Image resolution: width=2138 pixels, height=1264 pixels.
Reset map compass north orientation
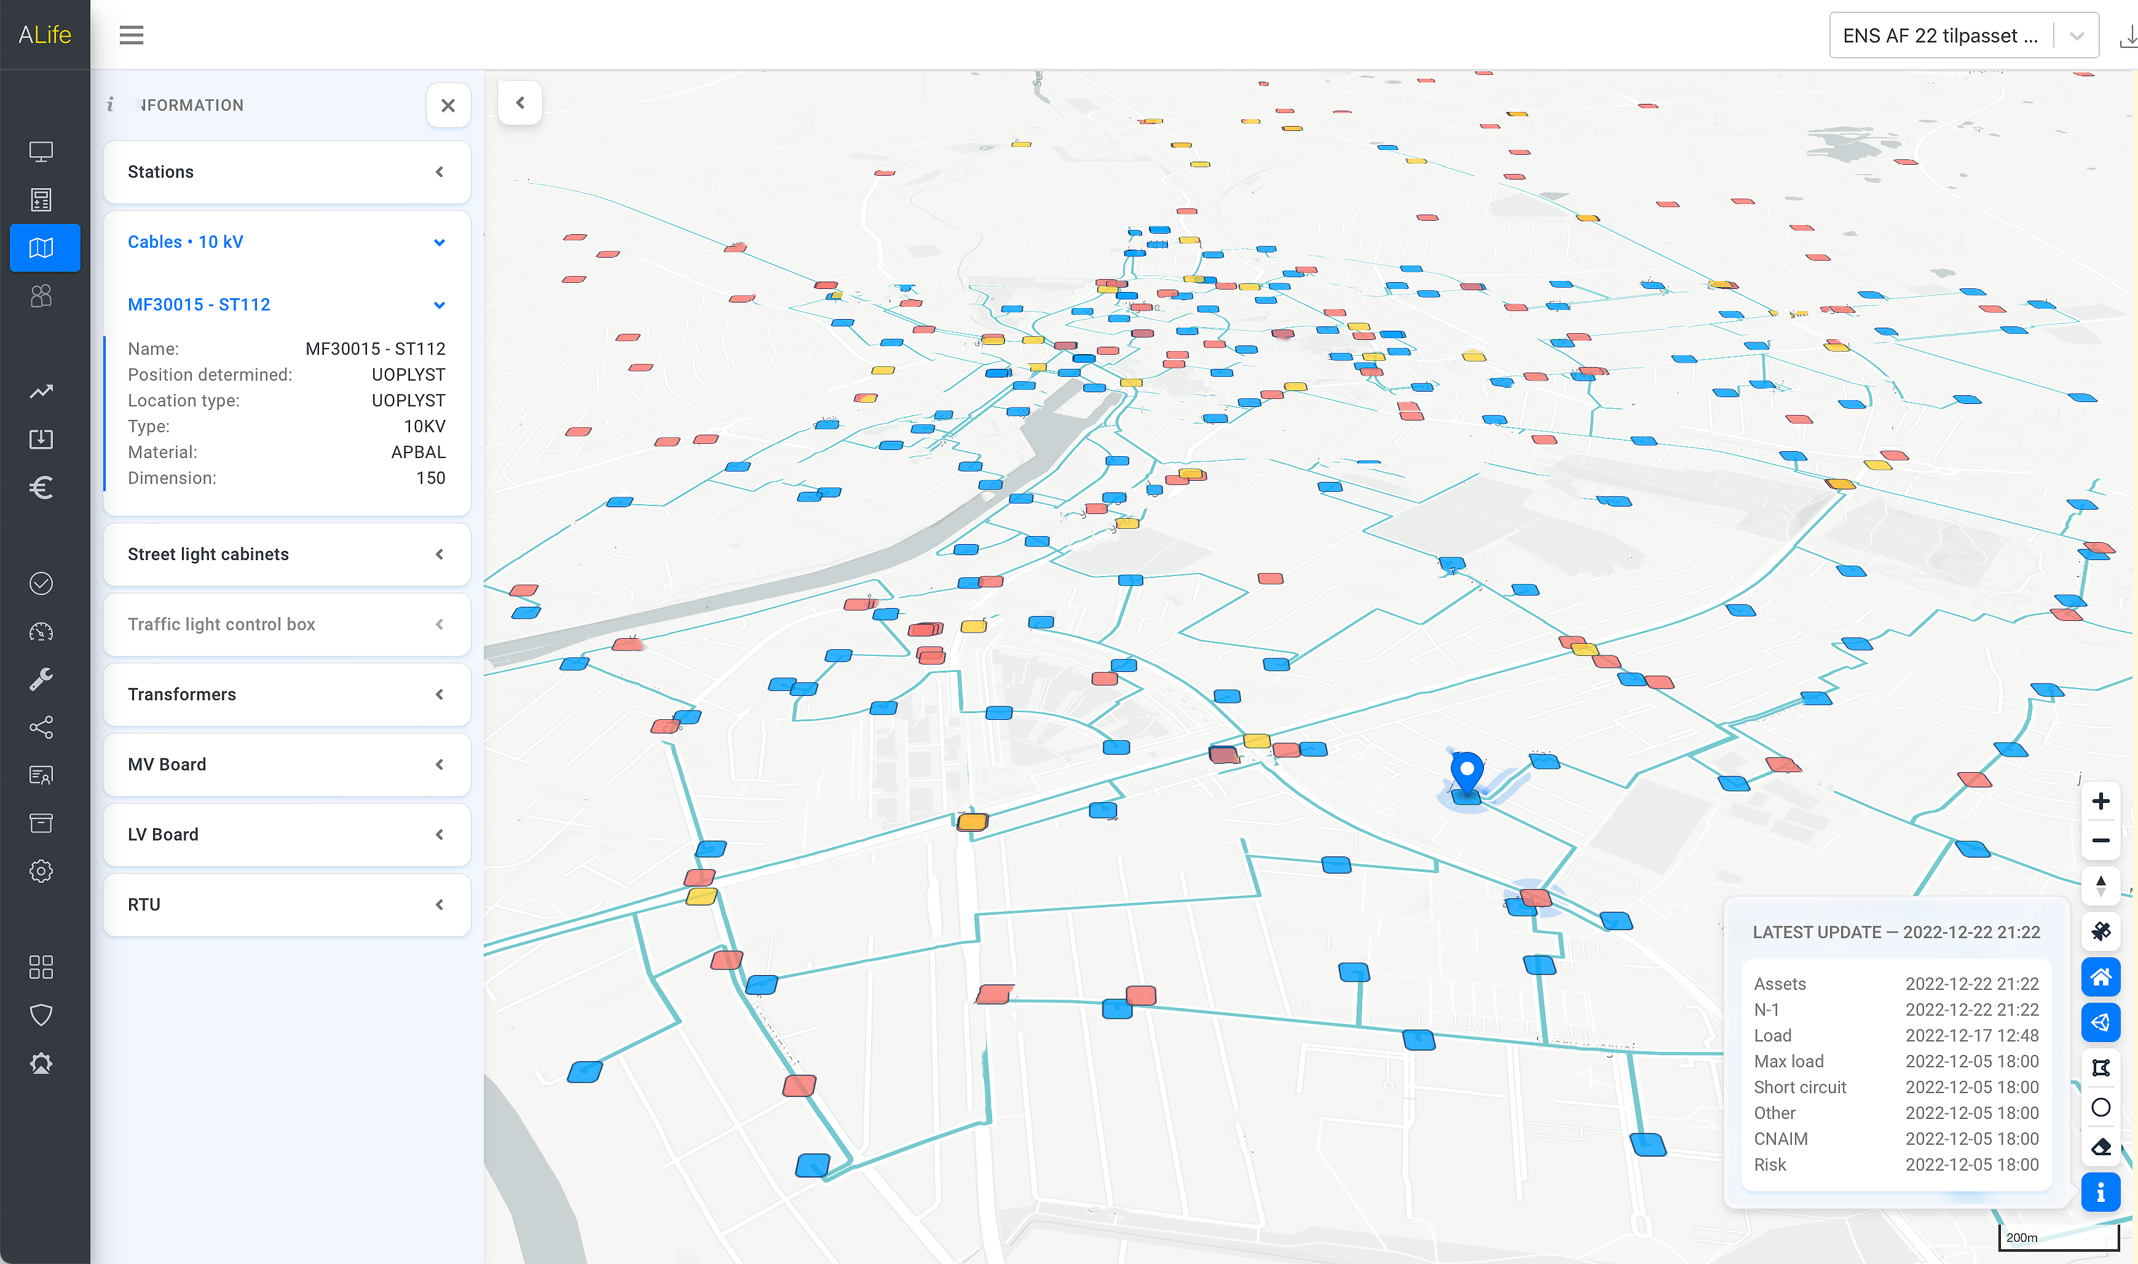click(2100, 886)
